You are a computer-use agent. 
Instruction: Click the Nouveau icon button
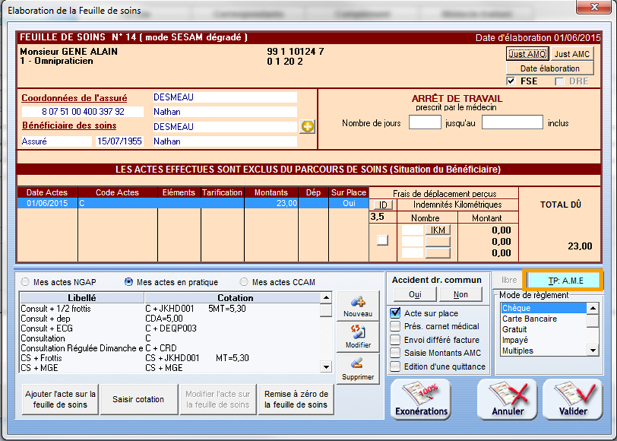coord(357,306)
